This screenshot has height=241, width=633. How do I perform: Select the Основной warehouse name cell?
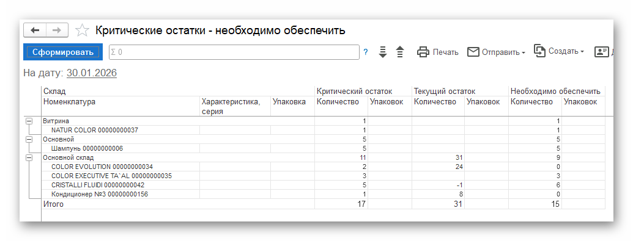[x=177, y=139]
